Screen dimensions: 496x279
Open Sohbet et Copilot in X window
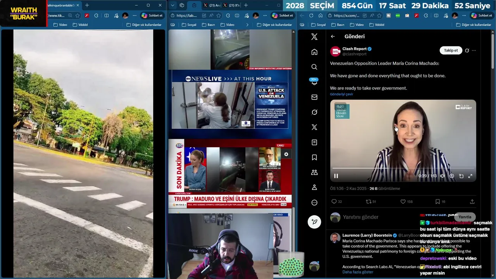481,15
